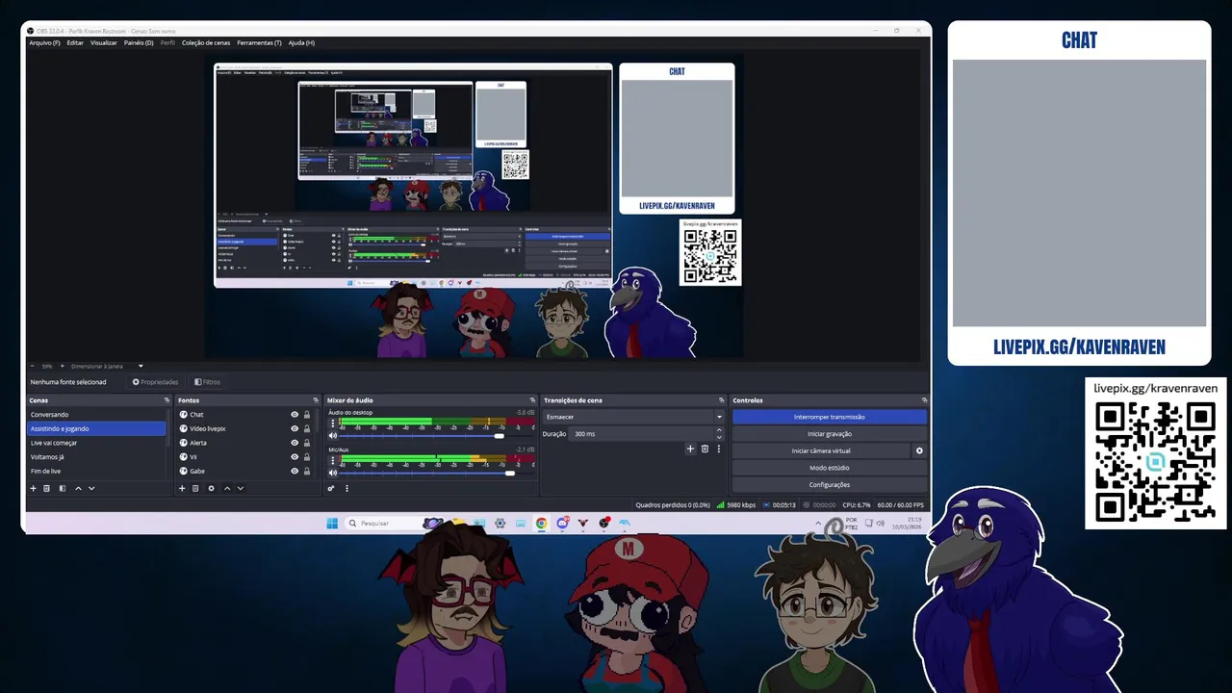Zoom out preview with minus icon
The image size is (1232, 693).
(x=34, y=366)
